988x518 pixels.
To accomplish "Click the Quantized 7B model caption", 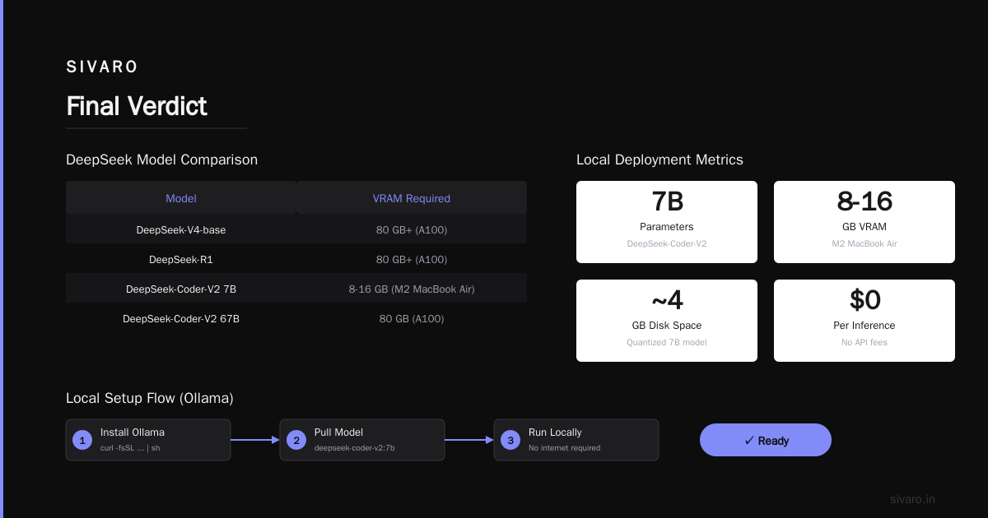I will click(667, 342).
